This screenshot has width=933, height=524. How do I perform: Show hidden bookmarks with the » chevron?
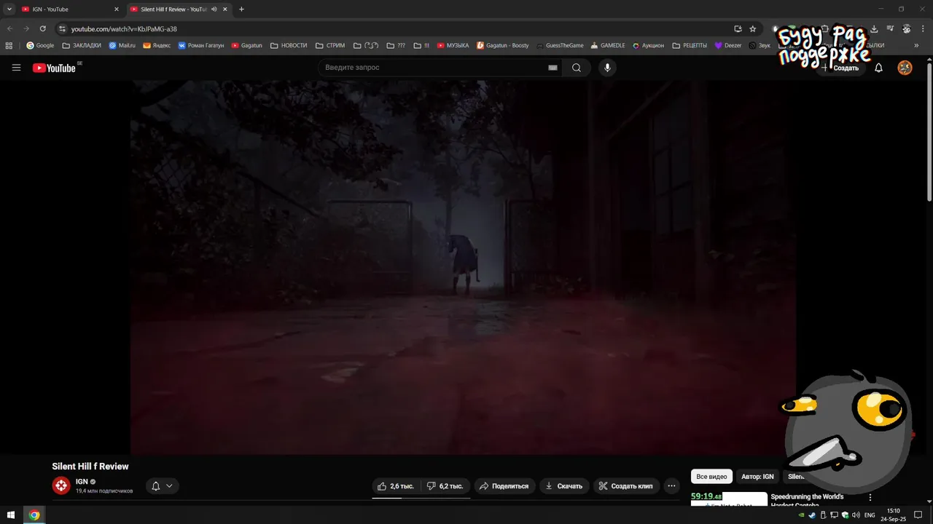click(x=916, y=45)
